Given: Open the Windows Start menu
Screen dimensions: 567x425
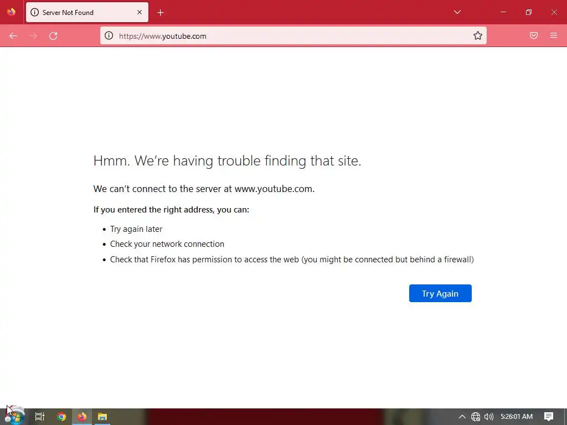Looking at the screenshot, I should 14,416.
